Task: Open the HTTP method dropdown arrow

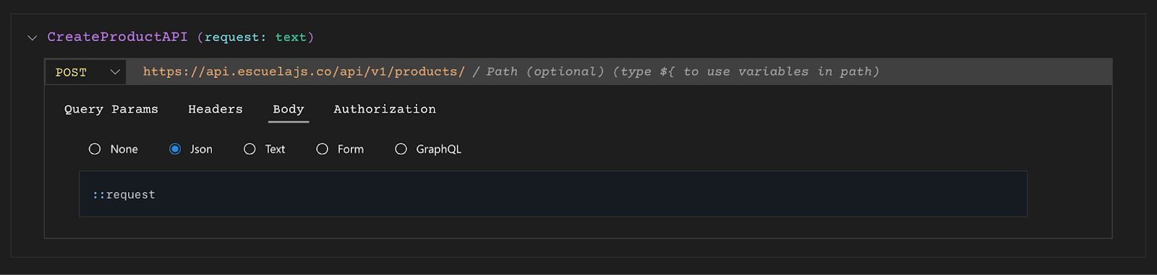Action: point(114,72)
